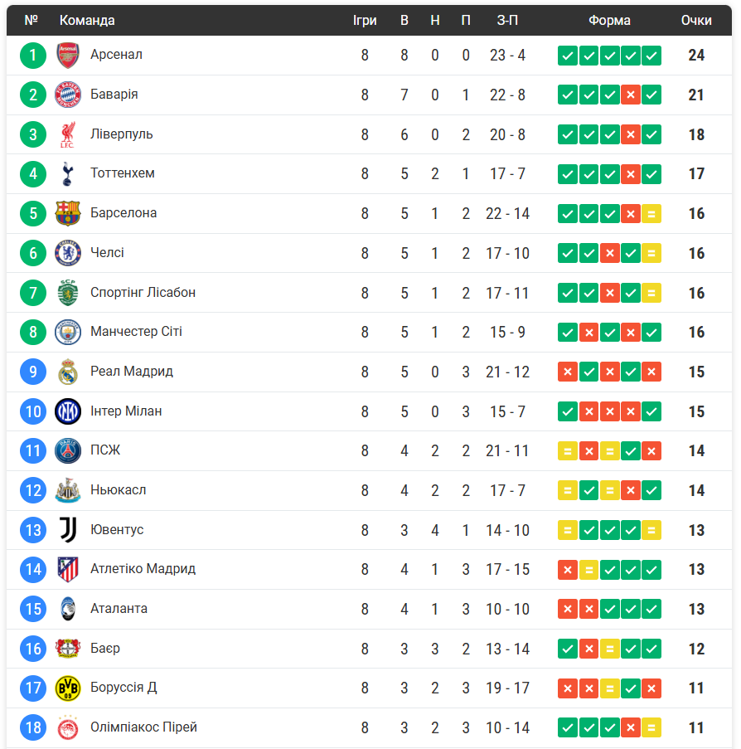Click the Команда column header
The width and height of the screenshot is (741, 749).
pos(87,20)
